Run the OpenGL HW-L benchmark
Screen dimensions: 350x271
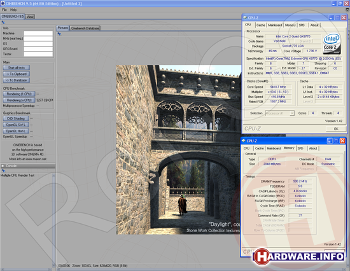click(x=16, y=131)
